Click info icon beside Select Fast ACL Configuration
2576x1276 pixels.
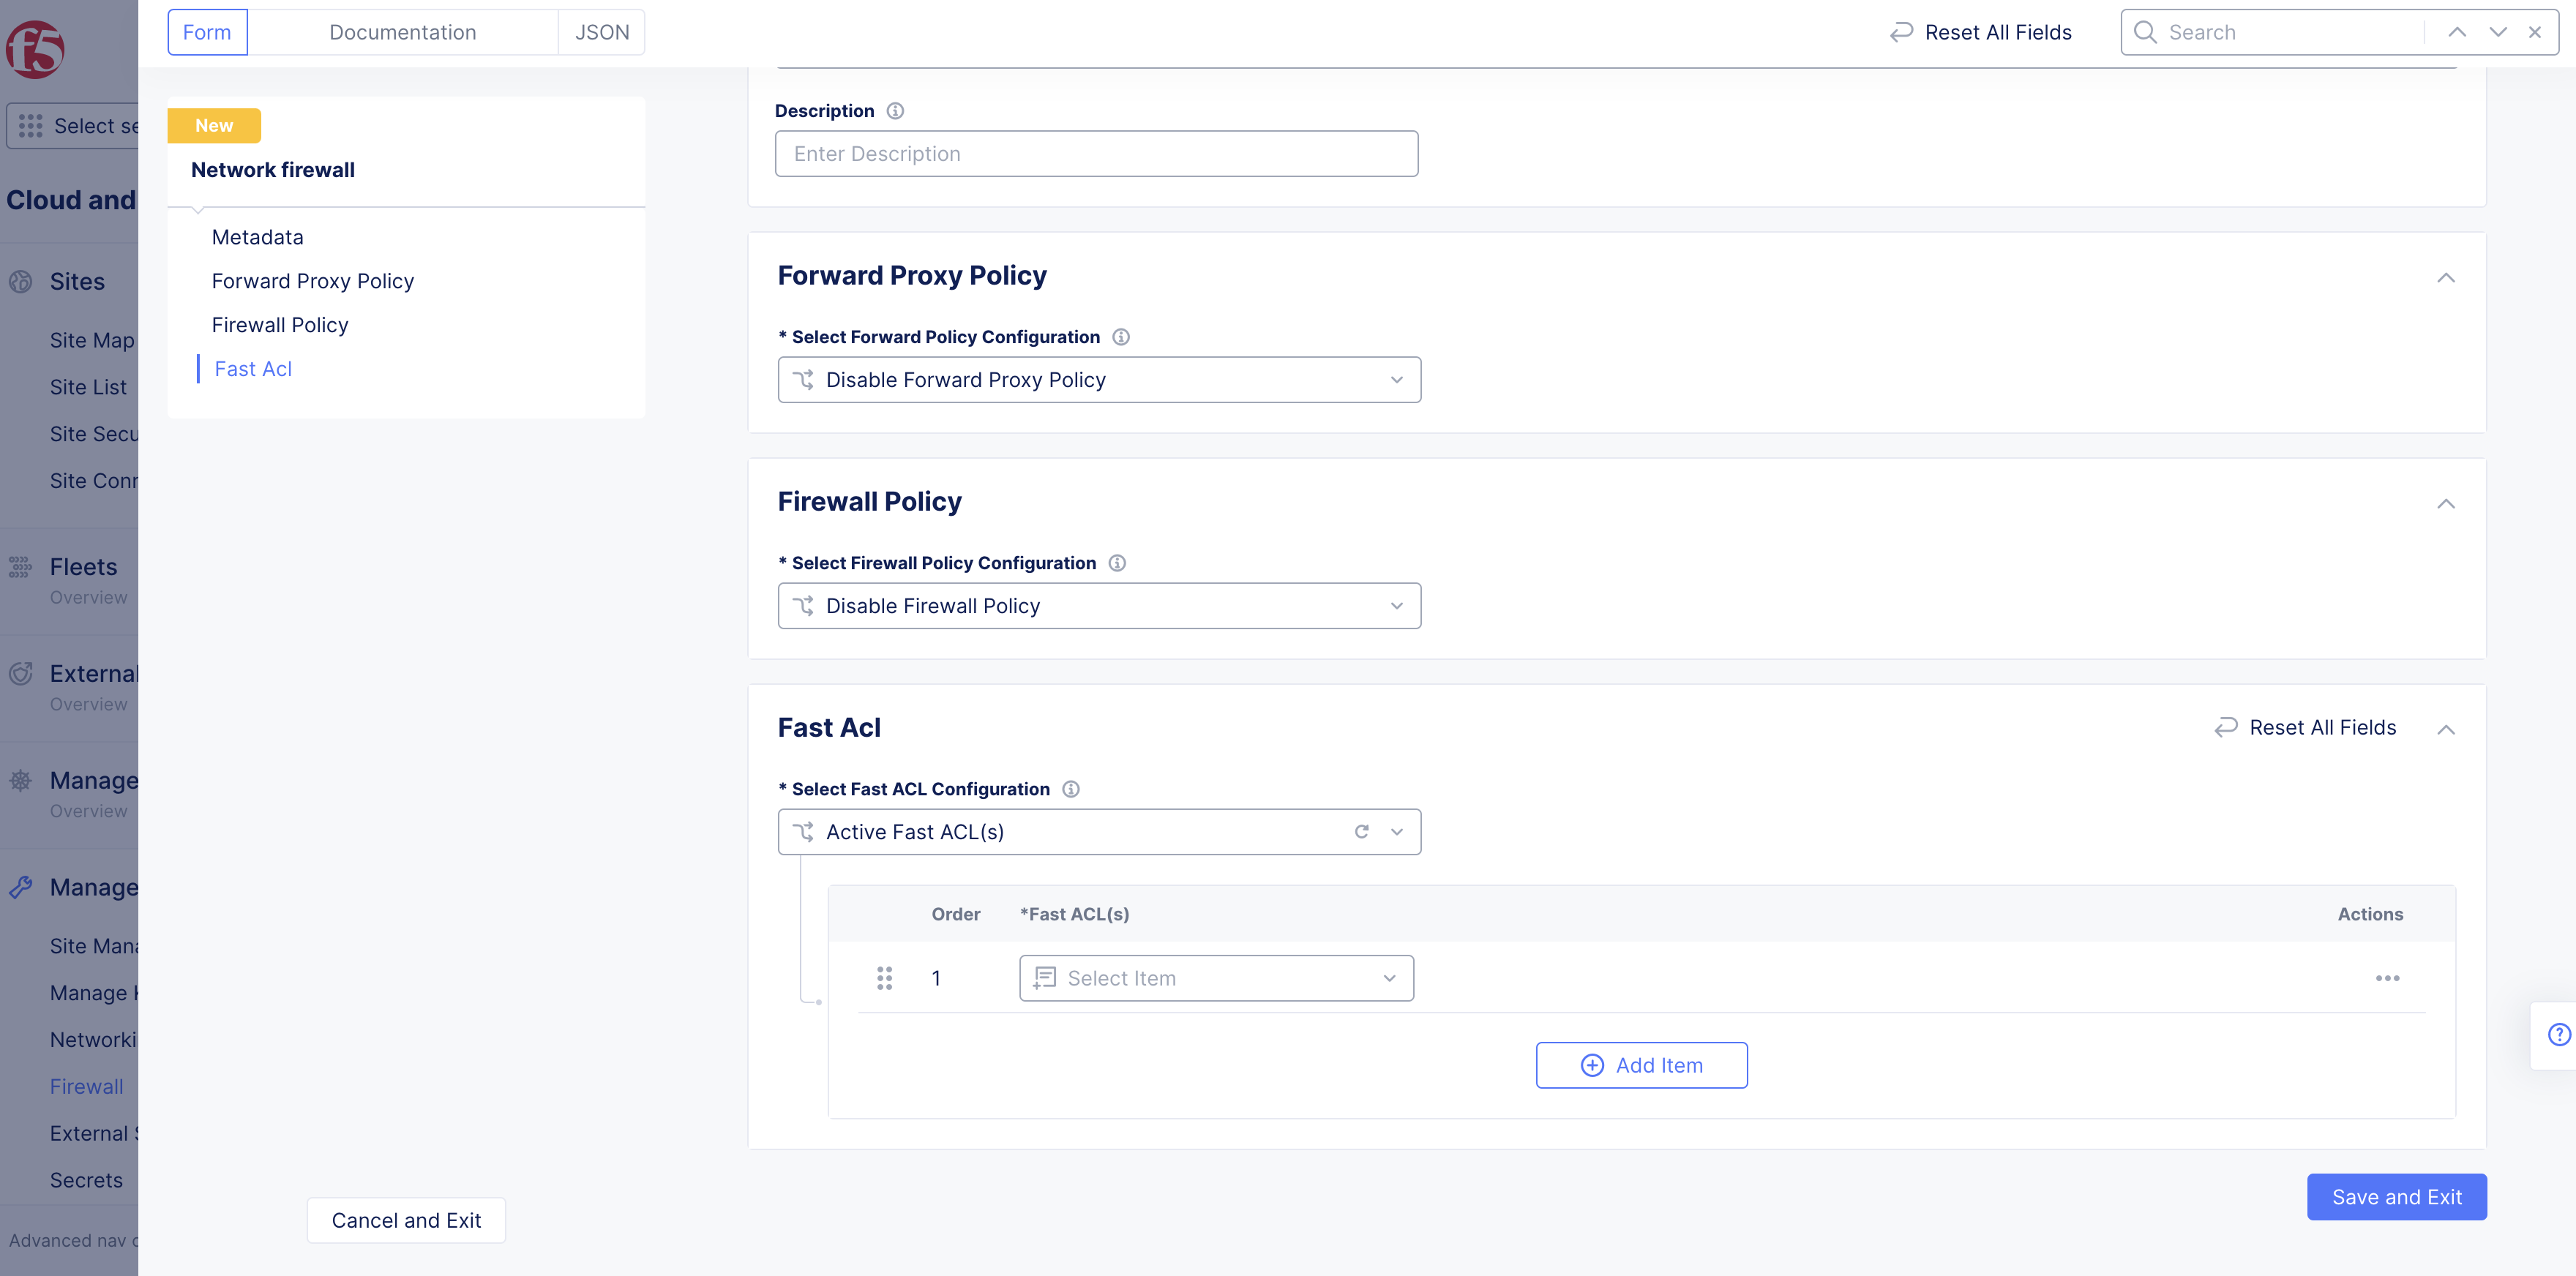(1070, 789)
